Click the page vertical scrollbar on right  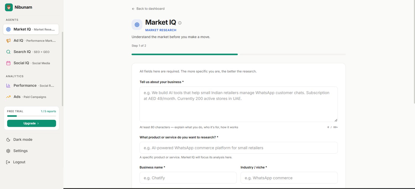(x=414, y=53)
